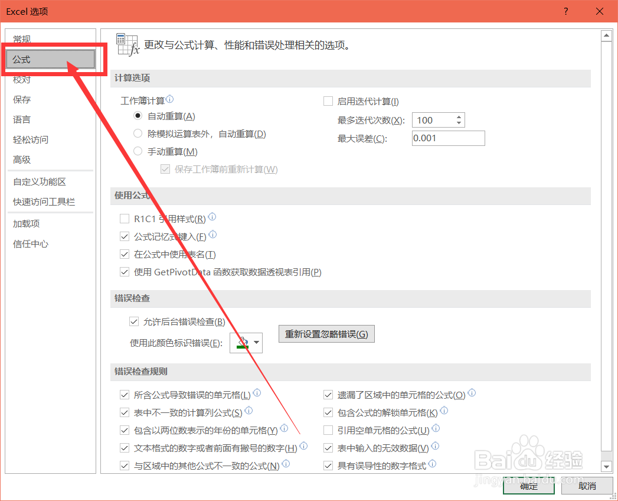Viewport: 618px width, 501px height.
Task: Click the 重新设置忽略错误 button
Action: (x=326, y=333)
